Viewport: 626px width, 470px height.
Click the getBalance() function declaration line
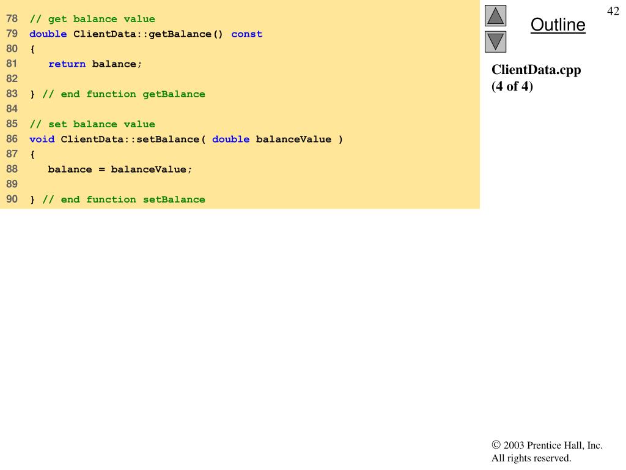tap(145, 34)
